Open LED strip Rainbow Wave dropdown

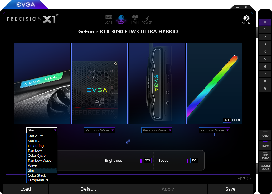pyautogui.click(x=214, y=130)
